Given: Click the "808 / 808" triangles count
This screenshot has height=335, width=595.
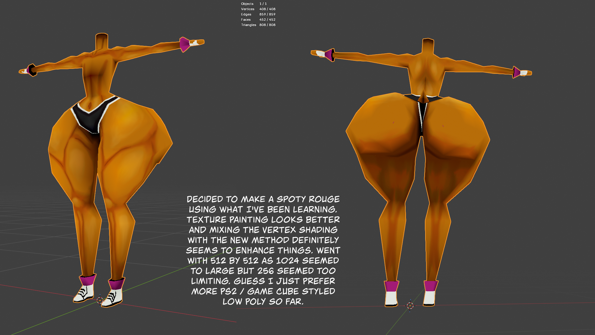Looking at the screenshot, I should click(267, 25).
